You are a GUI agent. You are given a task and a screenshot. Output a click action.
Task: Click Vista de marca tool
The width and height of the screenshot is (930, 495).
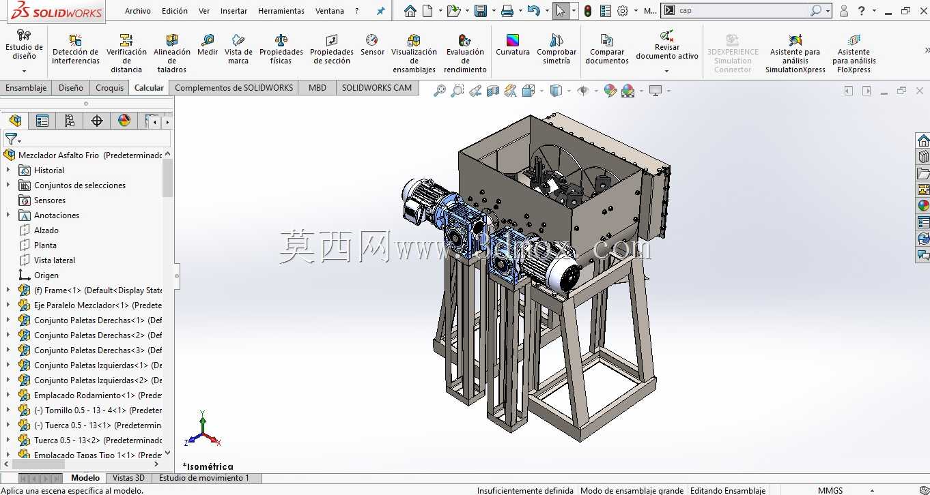(238, 50)
